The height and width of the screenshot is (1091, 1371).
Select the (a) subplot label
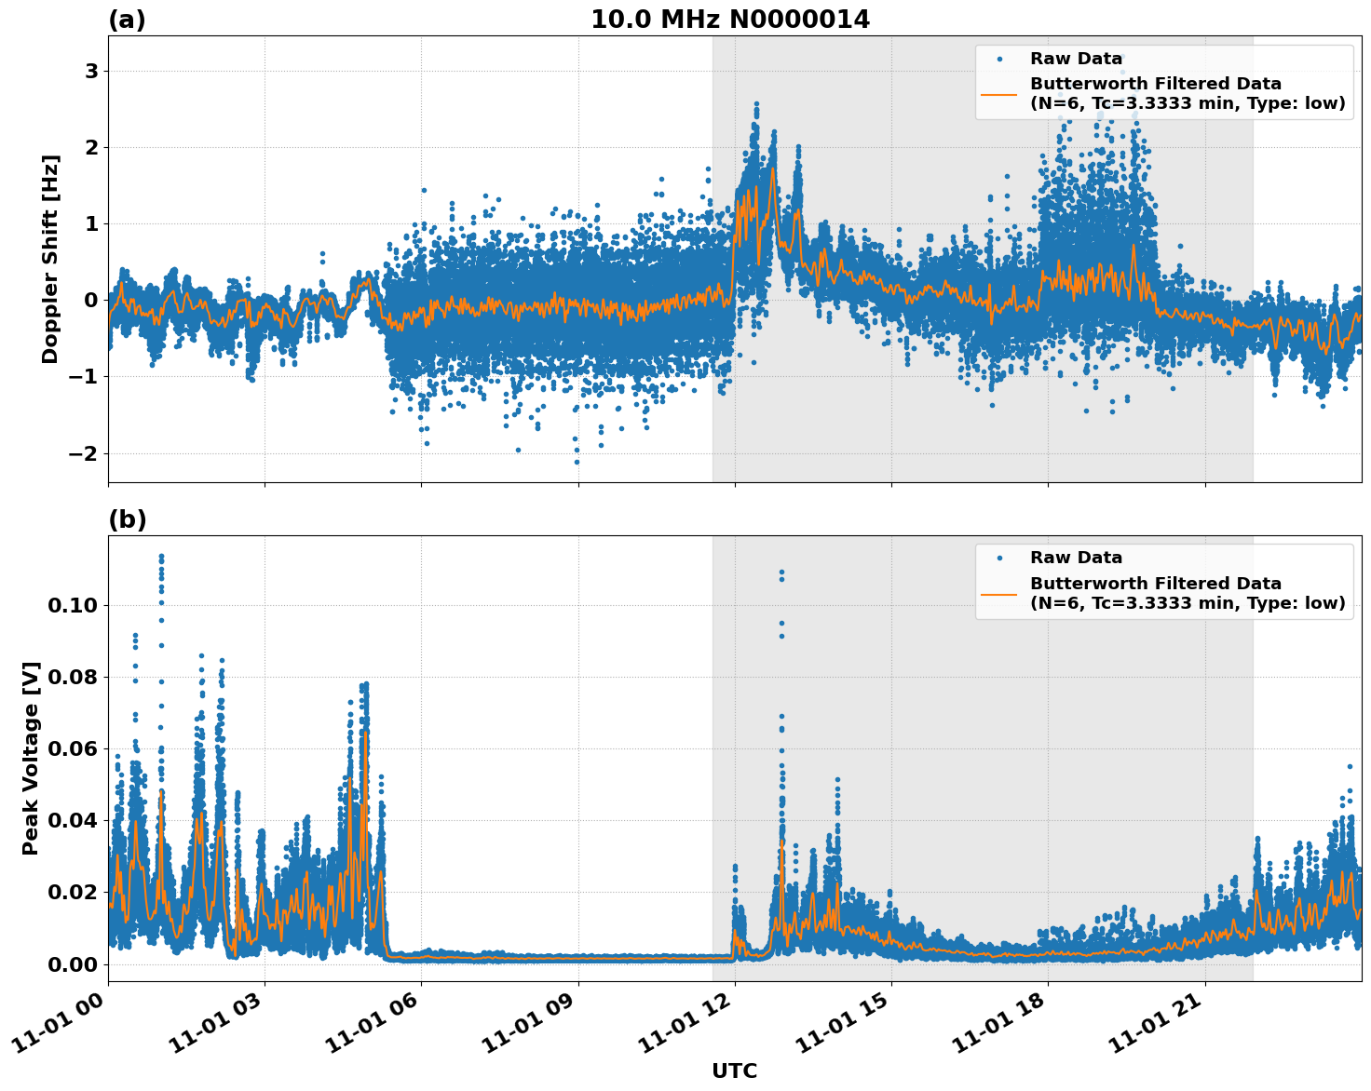129,18
